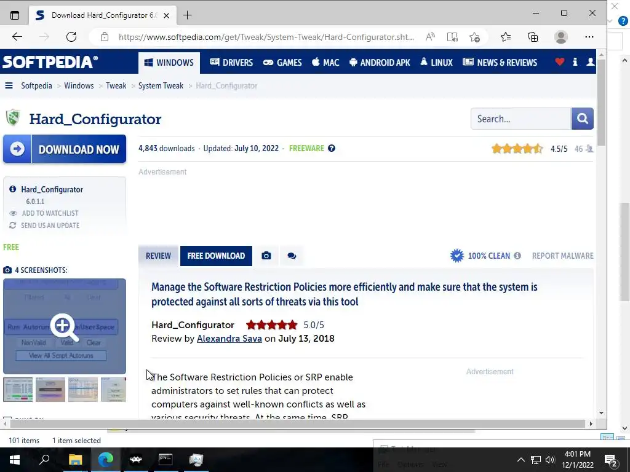The image size is (630, 472).
Task: Open the second small screenshot thumbnail
Action: [x=50, y=389]
